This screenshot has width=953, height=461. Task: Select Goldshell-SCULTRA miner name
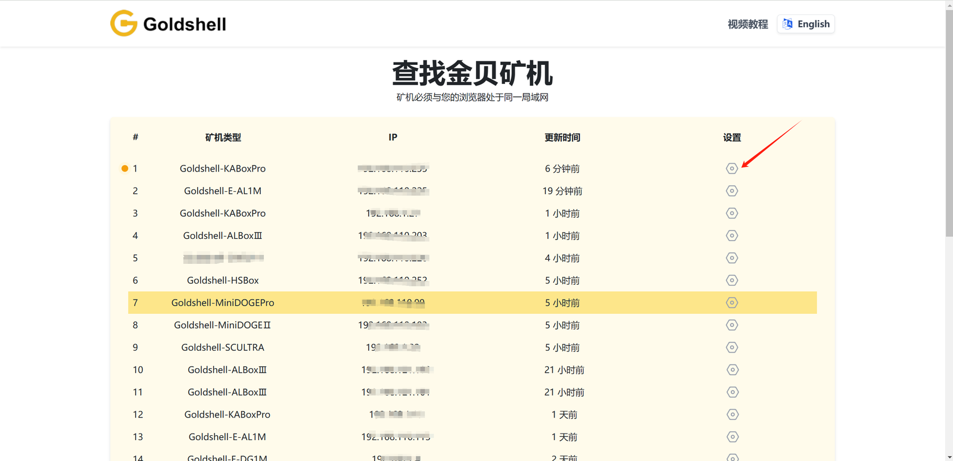(223, 347)
